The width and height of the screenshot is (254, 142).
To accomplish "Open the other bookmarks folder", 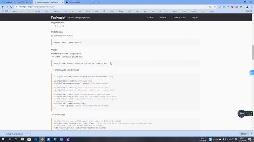I will [210, 11].
